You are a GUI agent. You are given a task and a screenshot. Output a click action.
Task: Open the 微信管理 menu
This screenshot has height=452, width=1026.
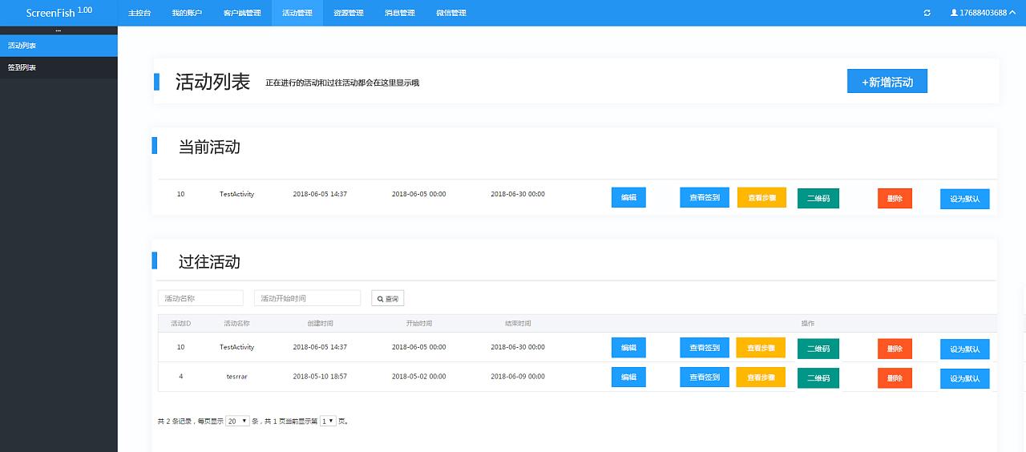click(x=451, y=13)
